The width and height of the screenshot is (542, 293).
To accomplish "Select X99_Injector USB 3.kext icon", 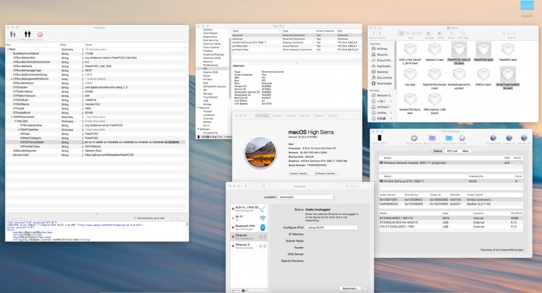I will [x=435, y=100].
